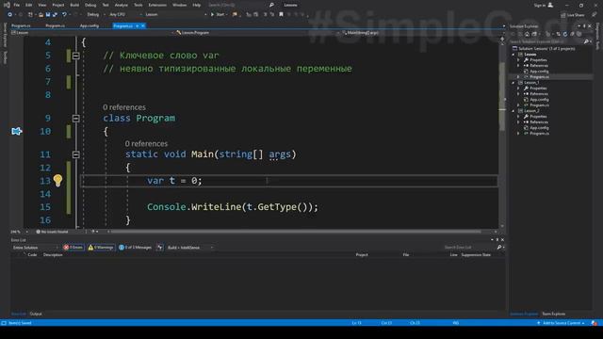Click the blue arrow bookmark icon at line 10
The width and height of the screenshot is (603, 339).
[x=17, y=132]
